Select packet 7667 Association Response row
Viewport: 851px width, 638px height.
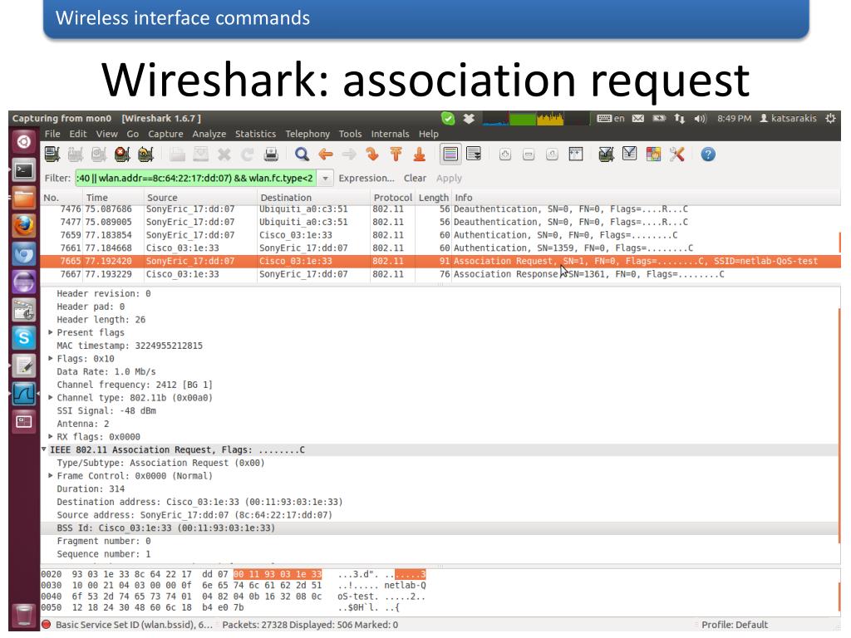pyautogui.click(x=440, y=274)
